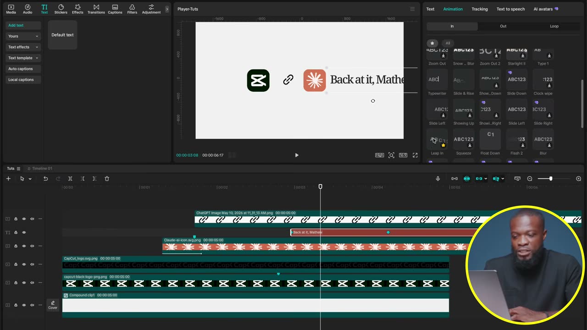Lock the Compound clip1 track

(x=16, y=305)
